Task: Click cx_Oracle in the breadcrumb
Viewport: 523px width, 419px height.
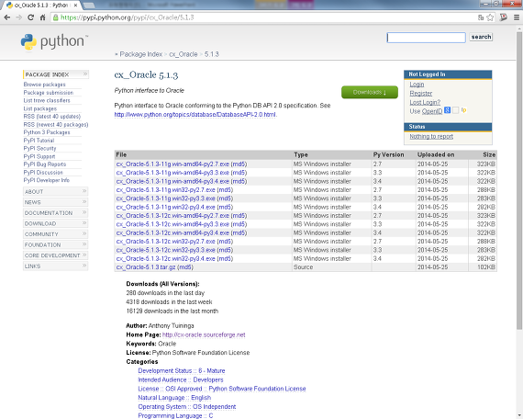Action: point(184,54)
